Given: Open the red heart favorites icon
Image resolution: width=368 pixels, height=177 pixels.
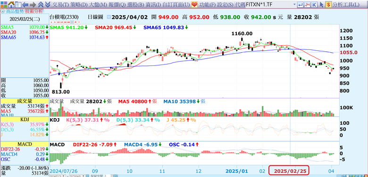Looking at the screenshot, I should point(194,4).
